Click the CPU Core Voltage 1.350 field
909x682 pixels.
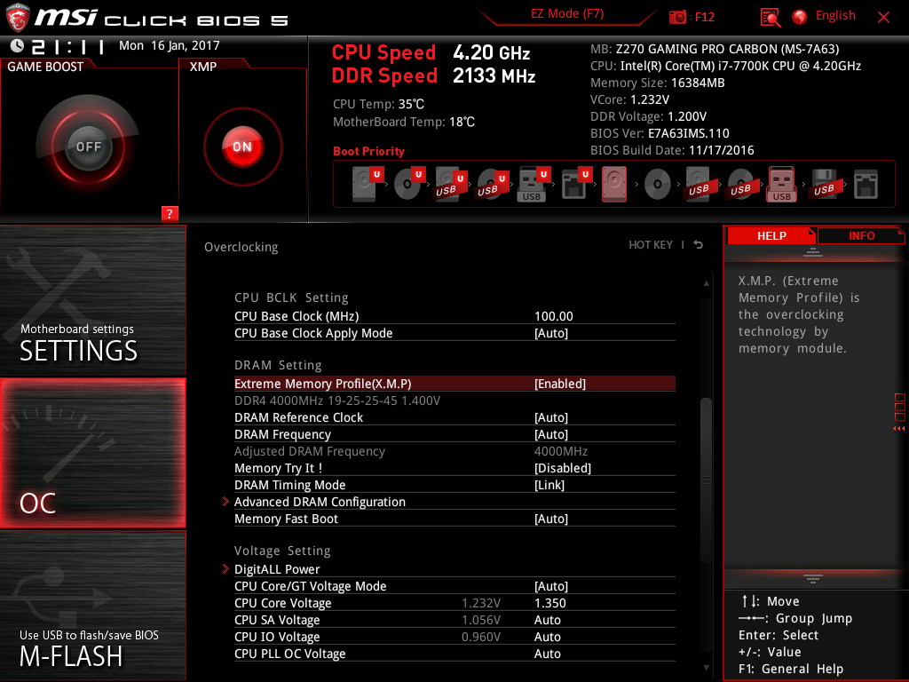click(x=550, y=603)
